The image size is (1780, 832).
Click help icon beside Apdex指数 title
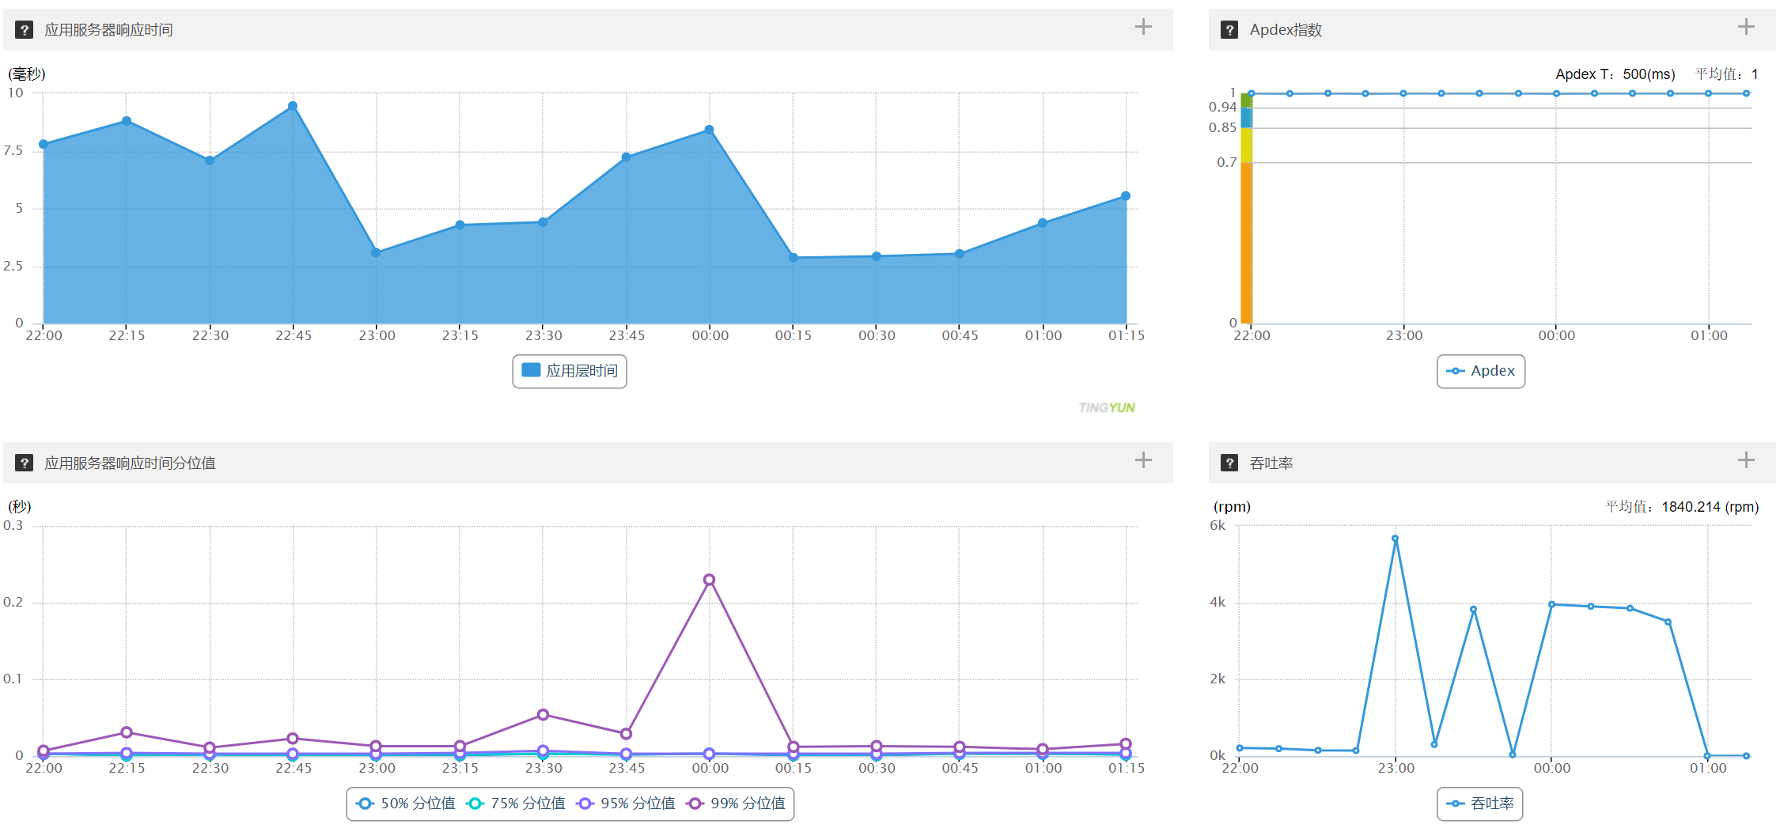click(1229, 30)
